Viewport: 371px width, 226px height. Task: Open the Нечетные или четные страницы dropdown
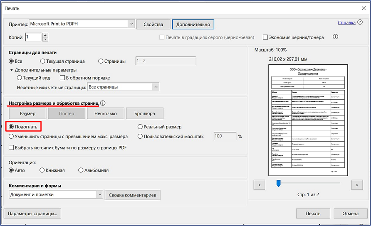pos(156,87)
